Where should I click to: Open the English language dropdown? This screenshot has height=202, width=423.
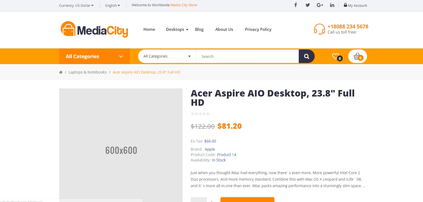113,5
